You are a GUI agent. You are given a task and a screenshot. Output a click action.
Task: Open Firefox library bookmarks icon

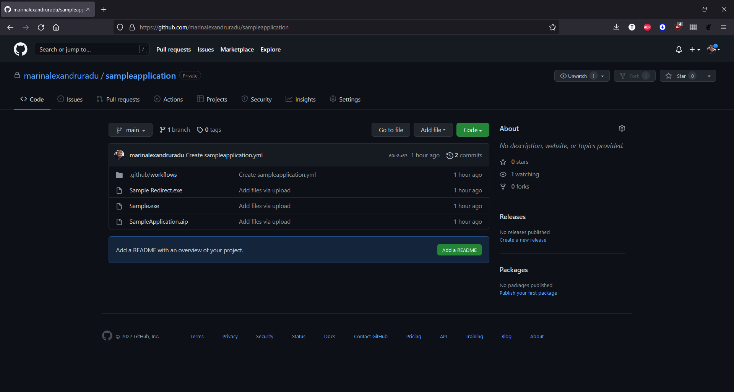click(x=693, y=27)
